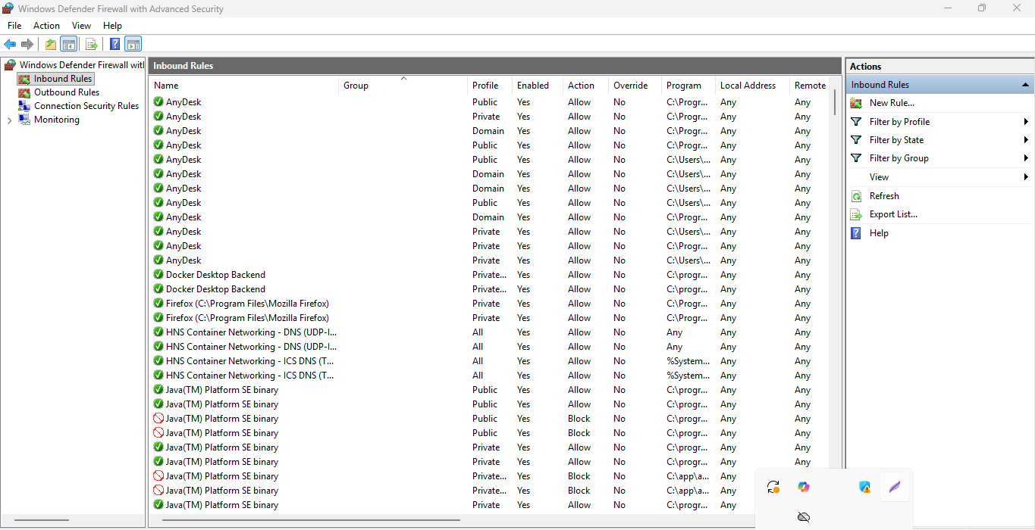Launch Copilot from the system tray popup

point(804,487)
